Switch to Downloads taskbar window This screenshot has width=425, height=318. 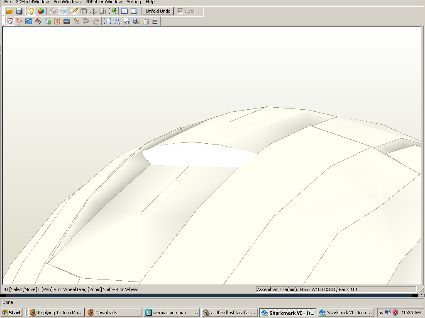point(114,313)
